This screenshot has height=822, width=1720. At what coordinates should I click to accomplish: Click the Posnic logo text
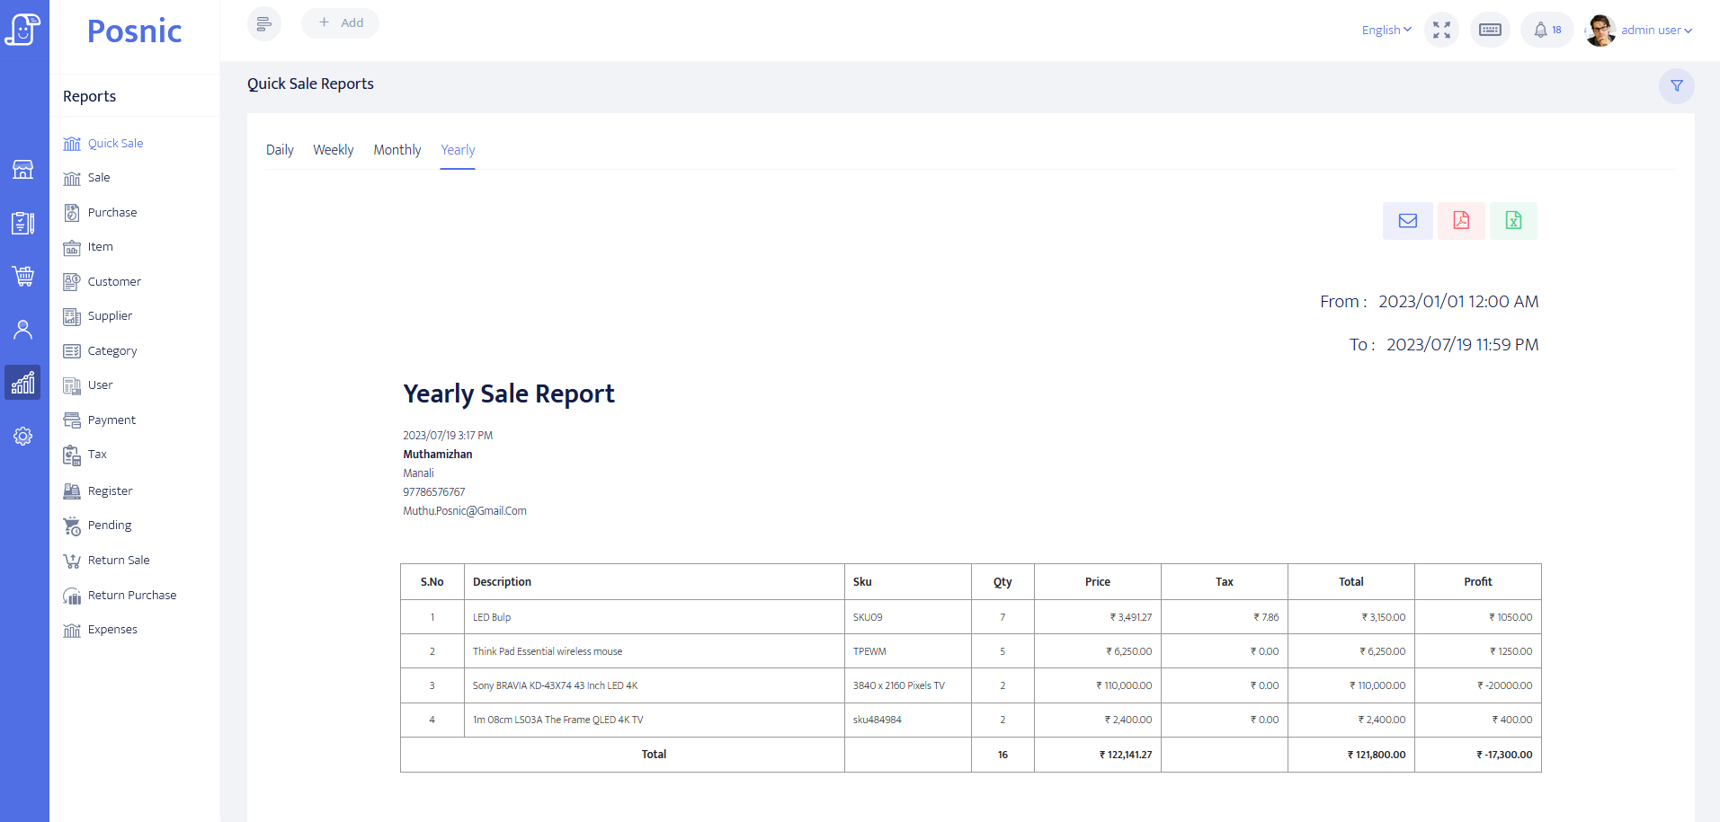click(x=134, y=31)
